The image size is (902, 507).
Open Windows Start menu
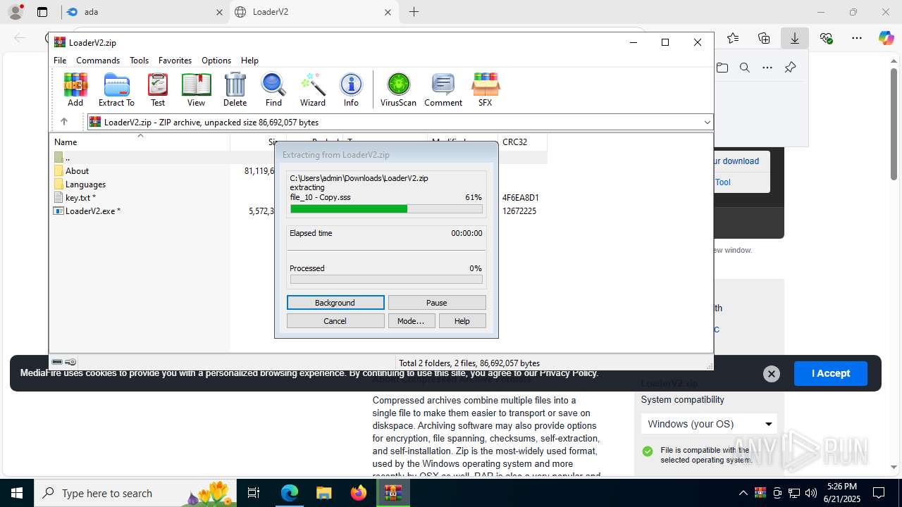(17, 493)
